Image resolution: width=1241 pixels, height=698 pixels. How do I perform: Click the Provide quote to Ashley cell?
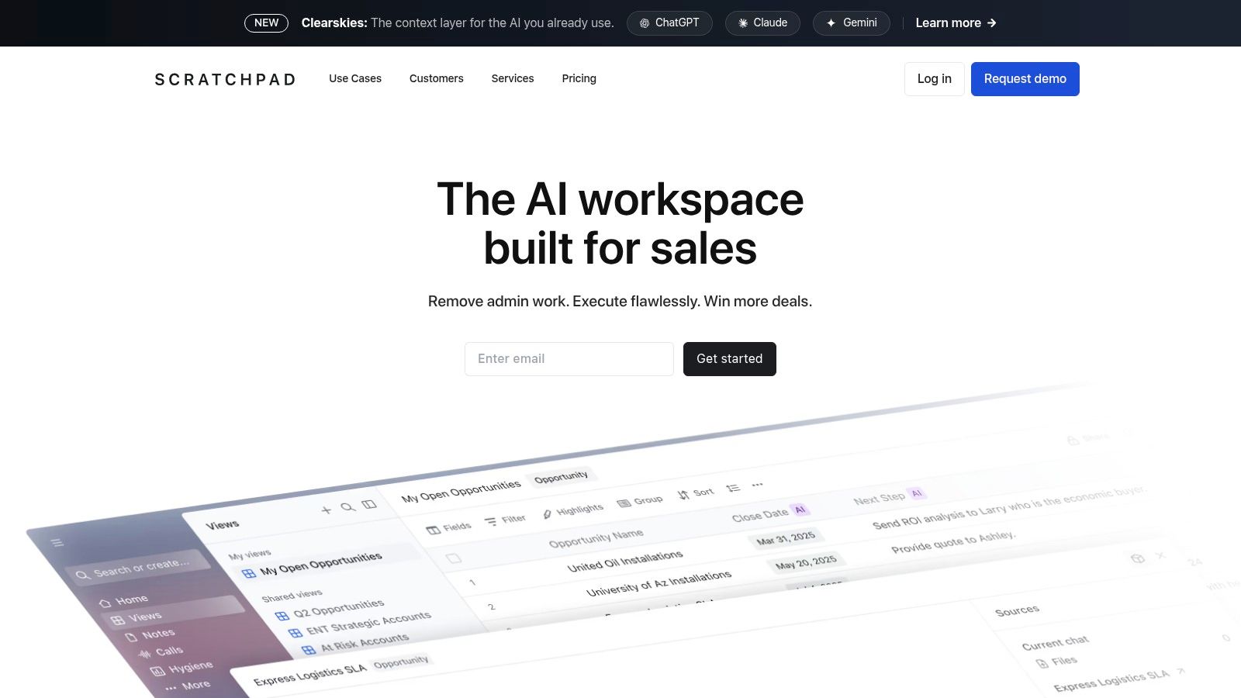952,542
